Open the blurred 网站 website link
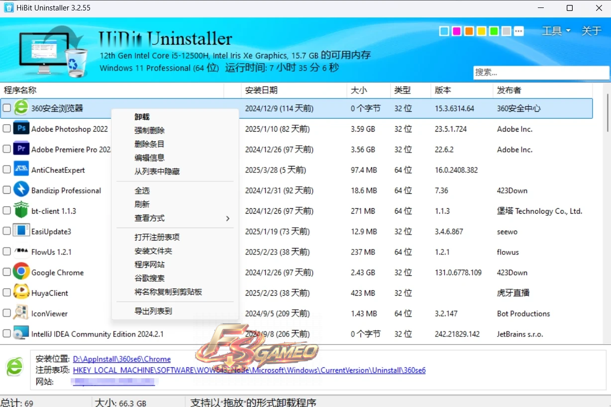Viewport: 611px width, 407px height. [113, 382]
